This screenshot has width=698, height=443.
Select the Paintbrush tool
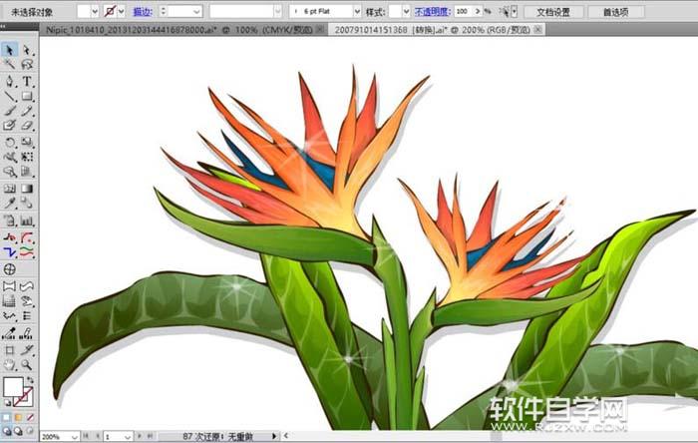click(9, 111)
